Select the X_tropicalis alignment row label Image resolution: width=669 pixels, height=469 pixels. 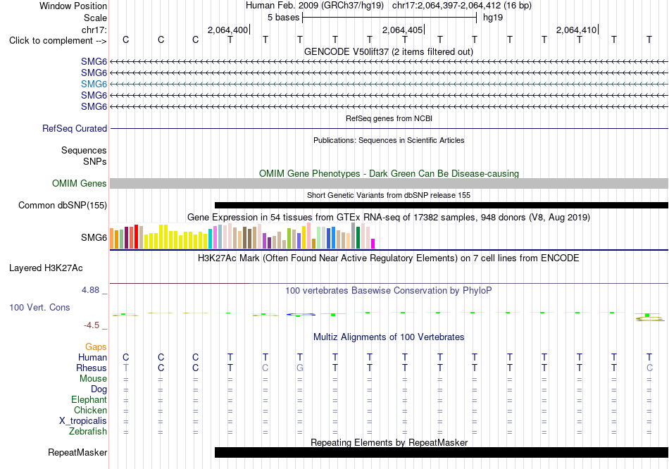pos(83,421)
